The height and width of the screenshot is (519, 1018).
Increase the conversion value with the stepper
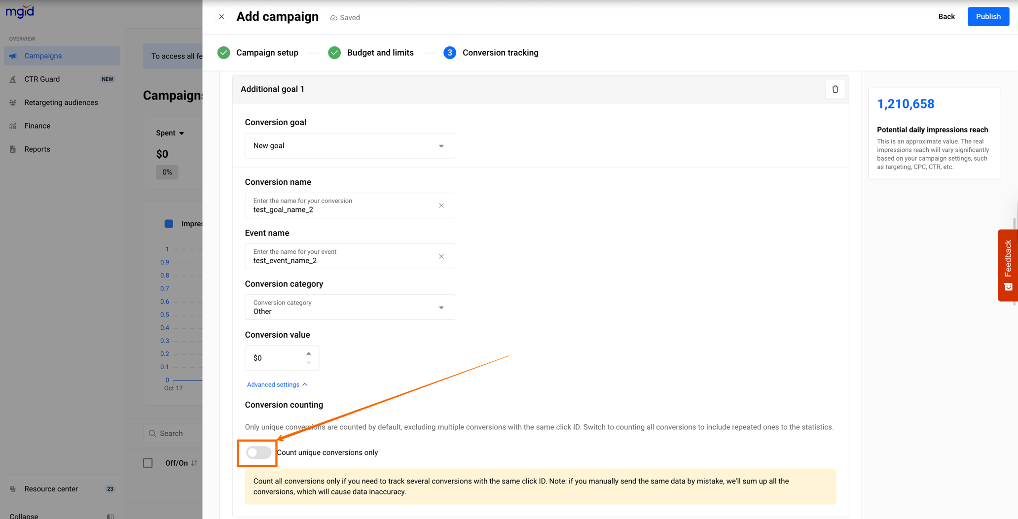pos(309,353)
